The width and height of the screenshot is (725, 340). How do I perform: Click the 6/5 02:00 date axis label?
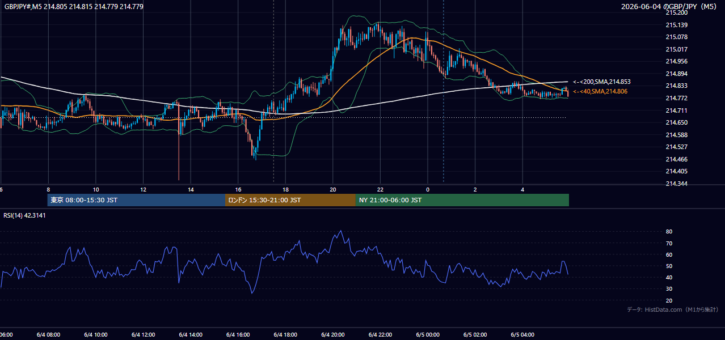475,334
